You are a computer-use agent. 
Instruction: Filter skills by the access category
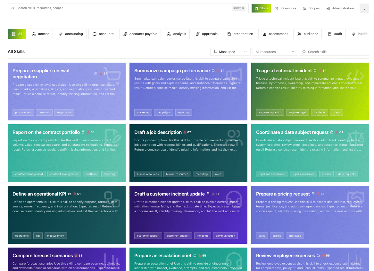(x=40, y=34)
